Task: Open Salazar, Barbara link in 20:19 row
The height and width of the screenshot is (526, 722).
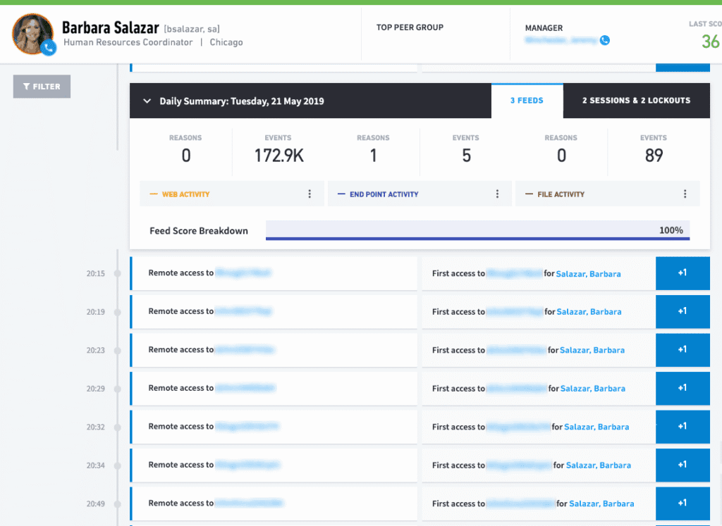Action: coord(589,312)
